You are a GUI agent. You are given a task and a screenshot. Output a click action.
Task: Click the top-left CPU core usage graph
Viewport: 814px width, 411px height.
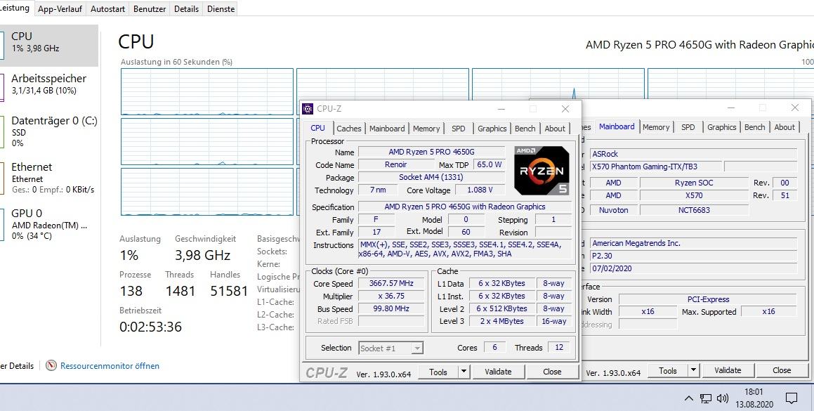(207, 91)
